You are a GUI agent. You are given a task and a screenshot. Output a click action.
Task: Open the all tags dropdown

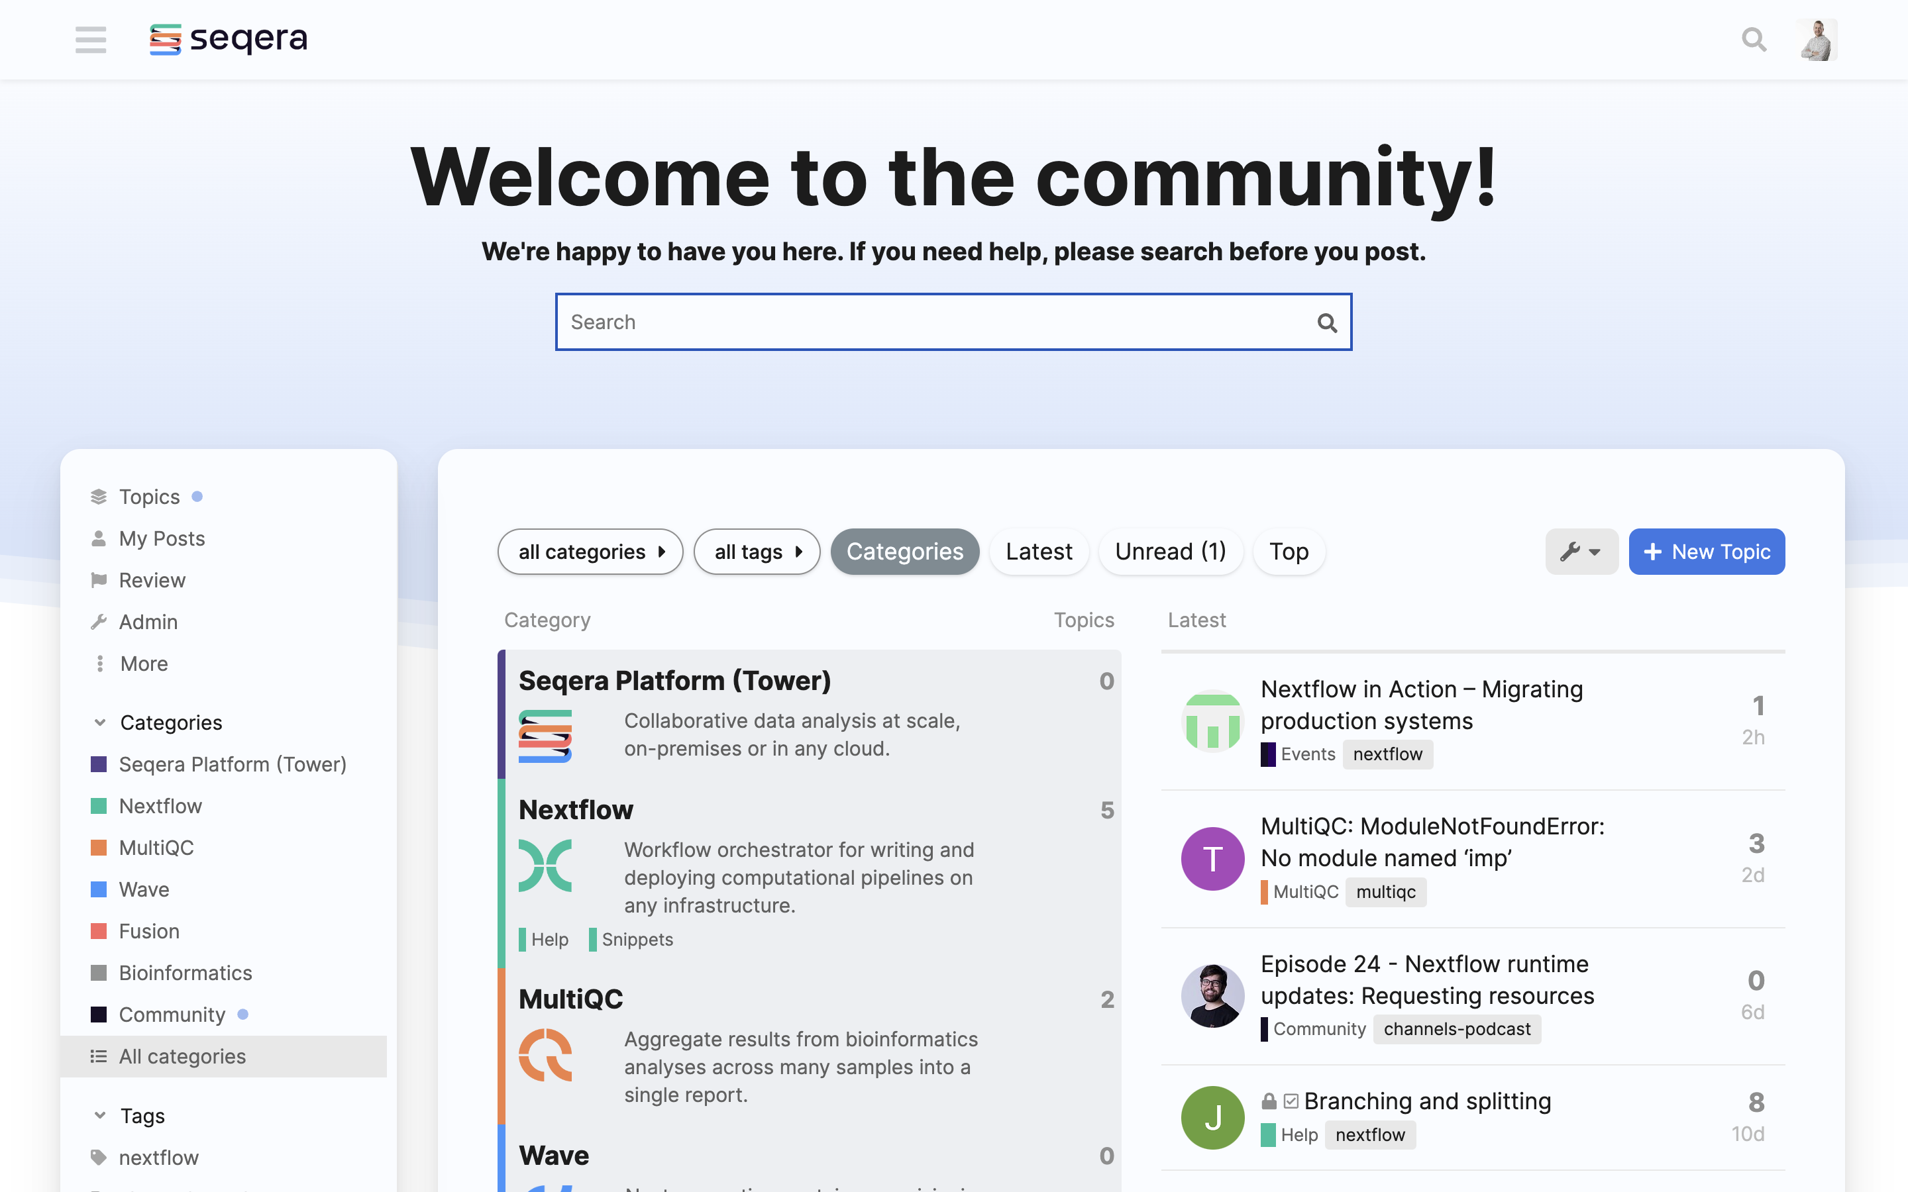[756, 551]
